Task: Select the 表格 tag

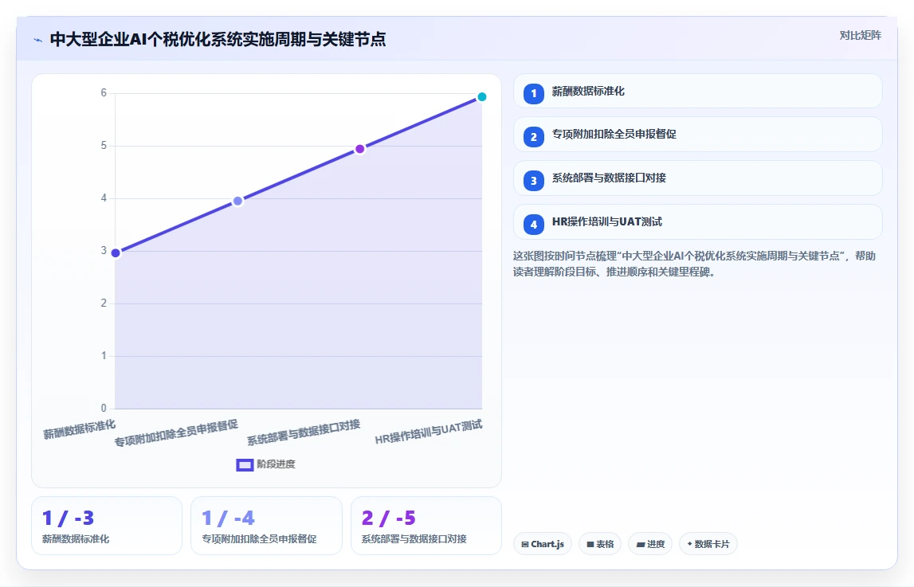Action: click(600, 544)
